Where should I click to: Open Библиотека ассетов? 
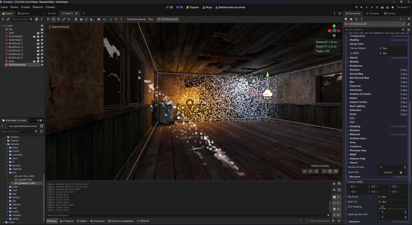click(230, 7)
